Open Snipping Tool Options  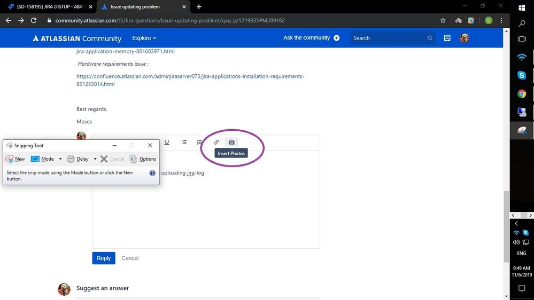pos(143,159)
